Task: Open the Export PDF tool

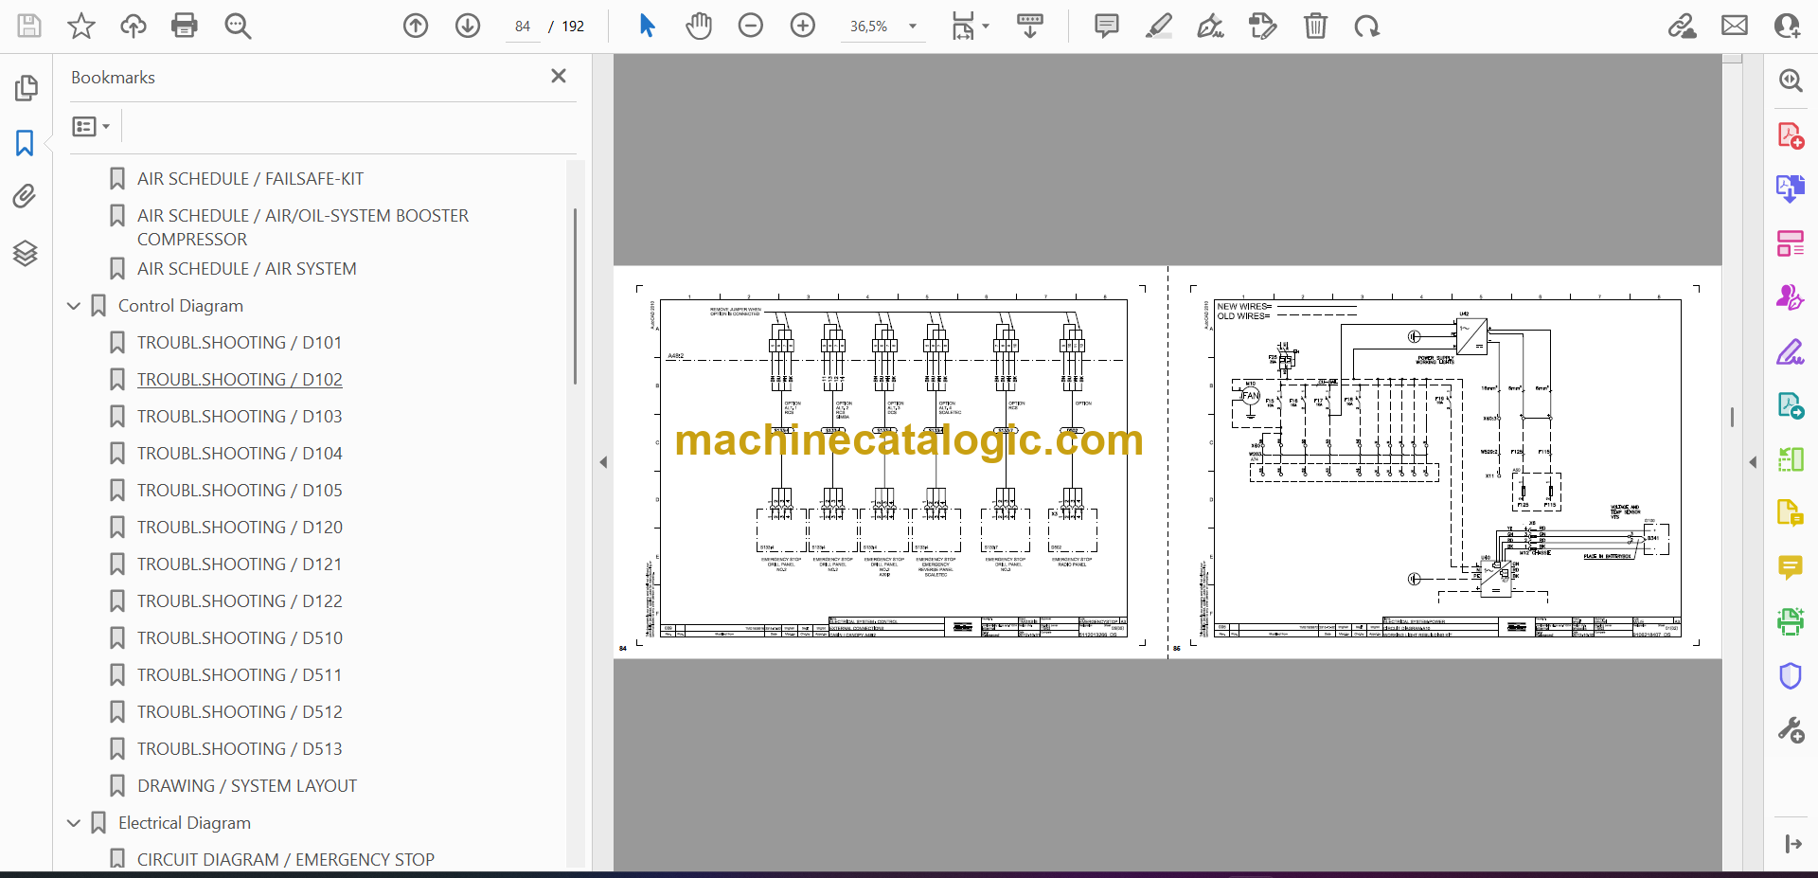Action: [1790, 189]
